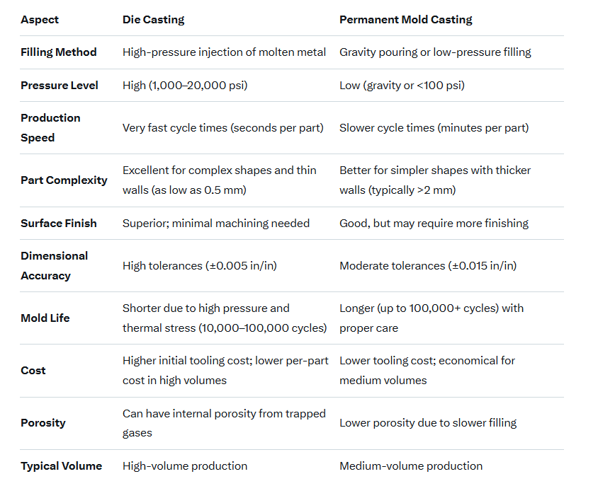Click the "High (1,000–20,000 psi)" cell
The image size is (598, 486).
coord(185,86)
